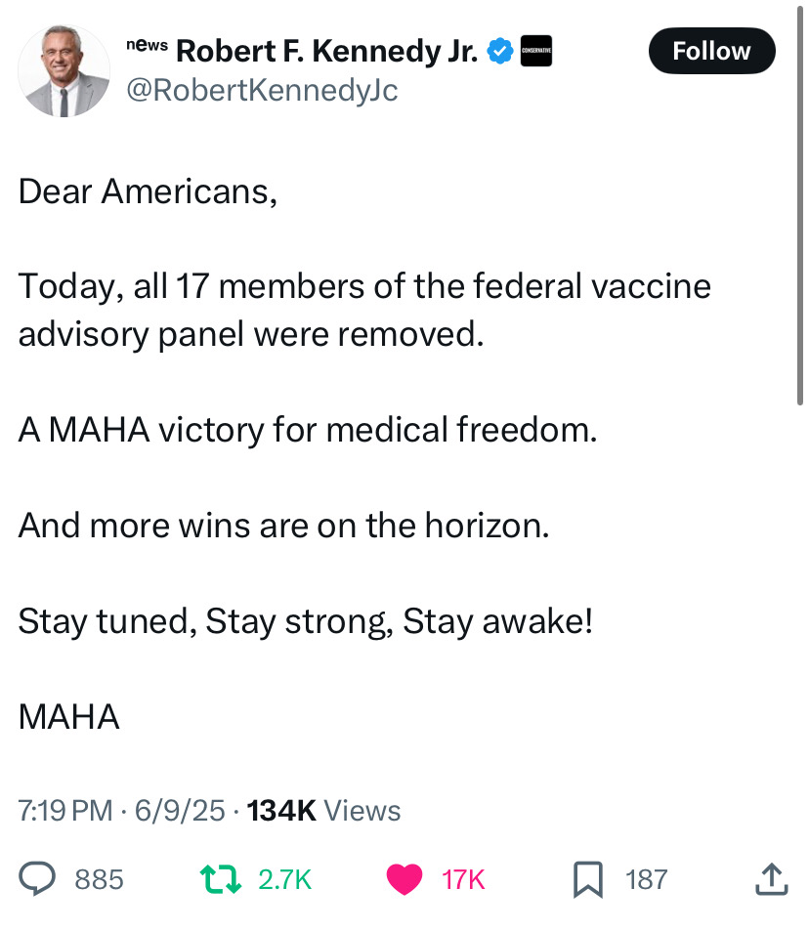Click the 885 replies count
Image resolution: width=809 pixels, height=930 pixels.
point(99,879)
